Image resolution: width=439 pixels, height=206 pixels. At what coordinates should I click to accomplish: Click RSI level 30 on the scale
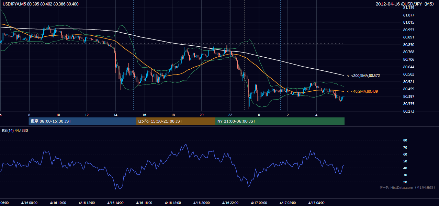point(405,175)
